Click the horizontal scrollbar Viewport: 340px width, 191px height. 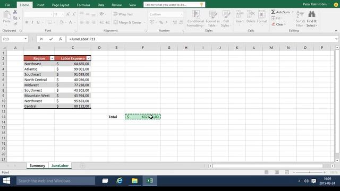click(268, 166)
